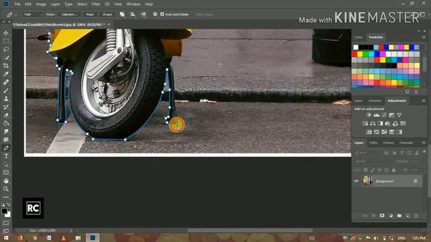
Task: Click the foreground color square
Action: [4, 211]
